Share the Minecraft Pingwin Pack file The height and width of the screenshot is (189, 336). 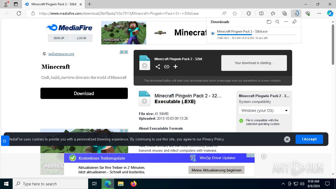click(x=157, y=67)
